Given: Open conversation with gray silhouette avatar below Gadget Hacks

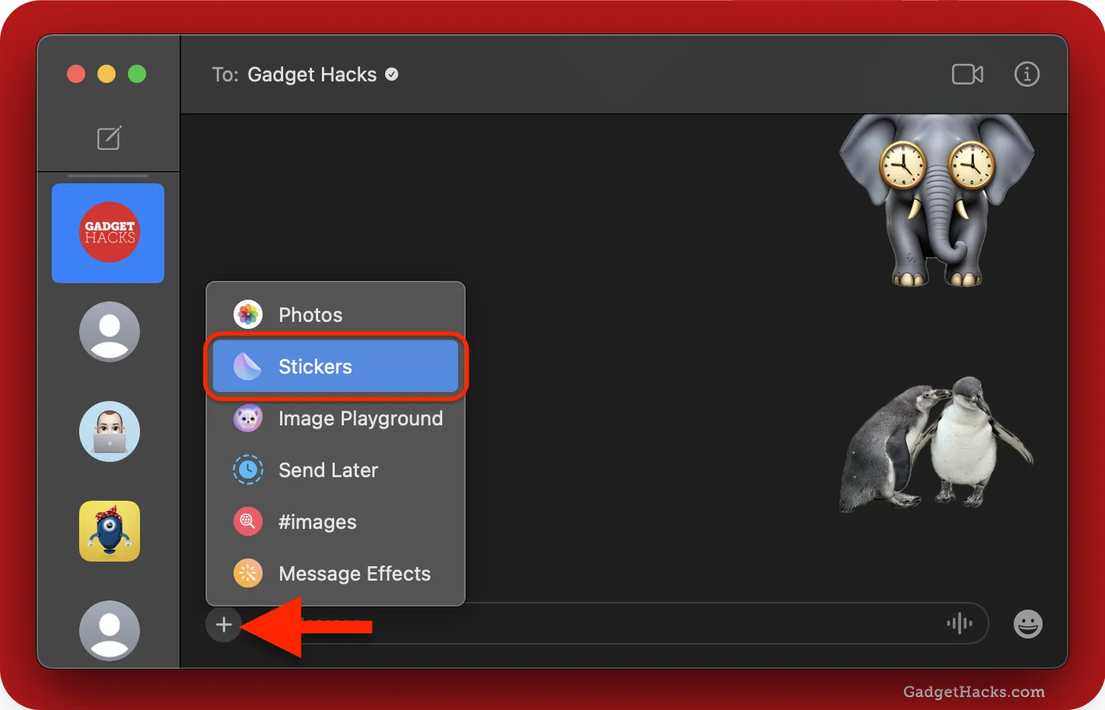Looking at the screenshot, I should click(x=110, y=332).
